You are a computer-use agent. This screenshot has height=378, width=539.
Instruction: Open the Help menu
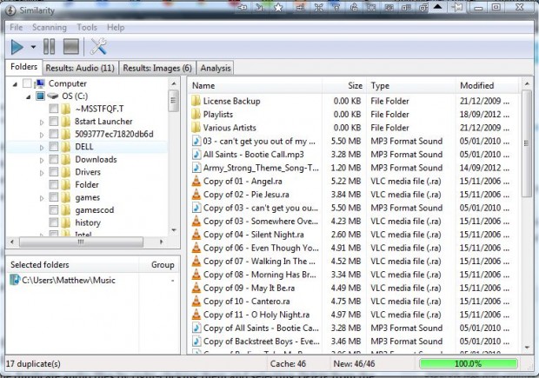coord(116,27)
